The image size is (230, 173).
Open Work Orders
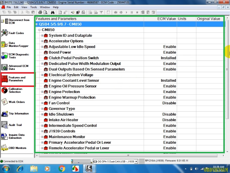13,102
